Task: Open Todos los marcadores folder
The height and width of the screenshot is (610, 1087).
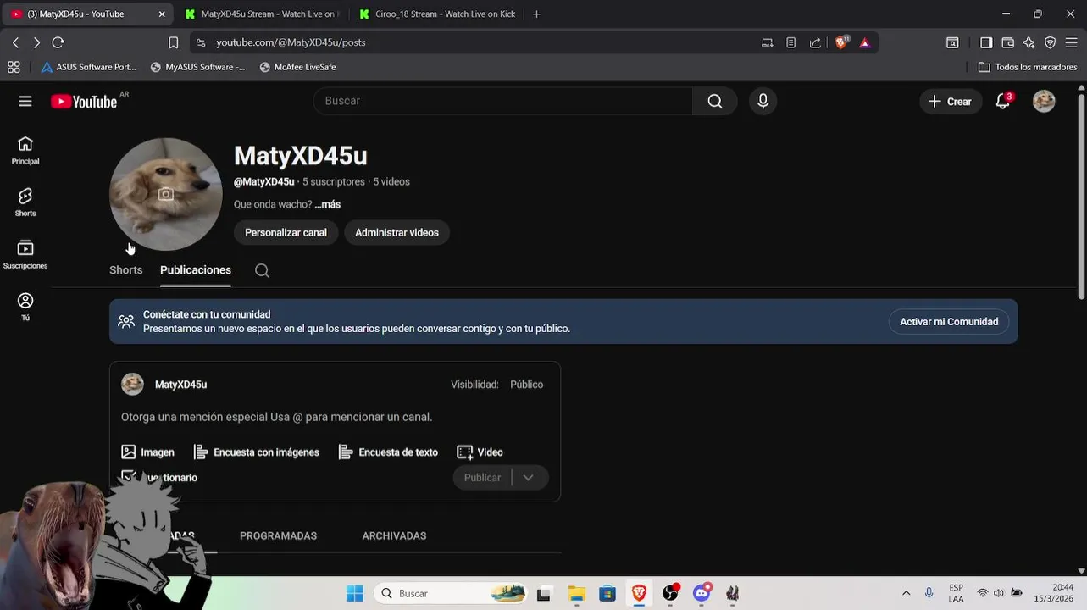Action: [x=1028, y=67]
